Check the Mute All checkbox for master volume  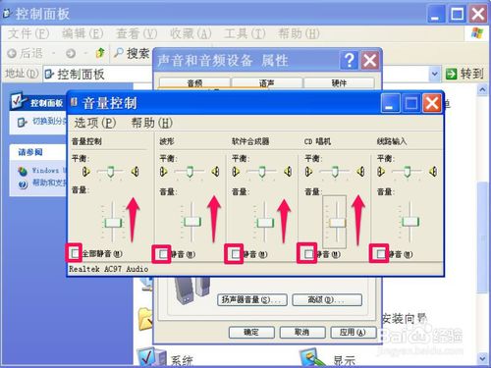[75, 253]
